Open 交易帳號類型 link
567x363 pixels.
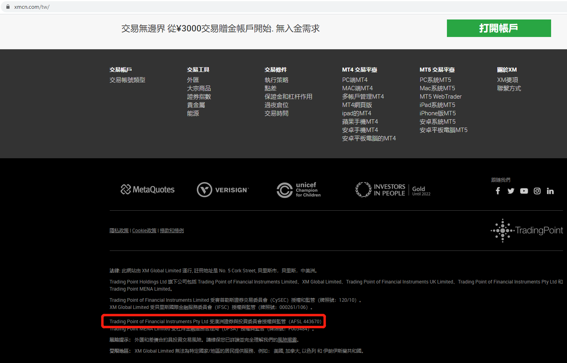[x=127, y=80]
